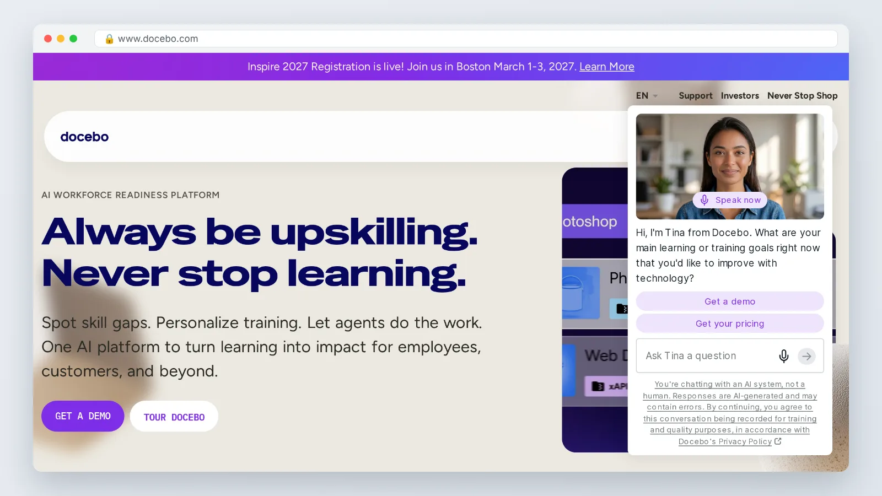Choose Get a demo in Tina chat
882x496 pixels.
point(730,301)
